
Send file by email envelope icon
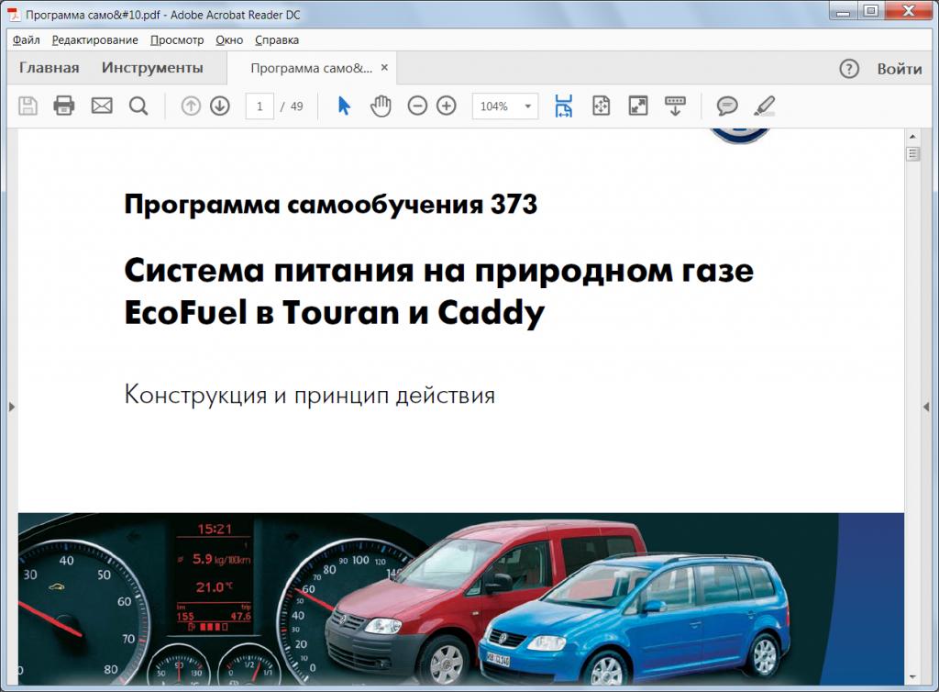point(102,106)
